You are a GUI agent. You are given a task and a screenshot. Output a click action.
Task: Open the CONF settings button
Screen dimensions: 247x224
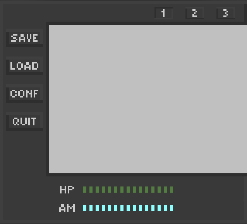tap(24, 94)
